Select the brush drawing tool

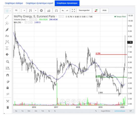[x=7, y=30]
